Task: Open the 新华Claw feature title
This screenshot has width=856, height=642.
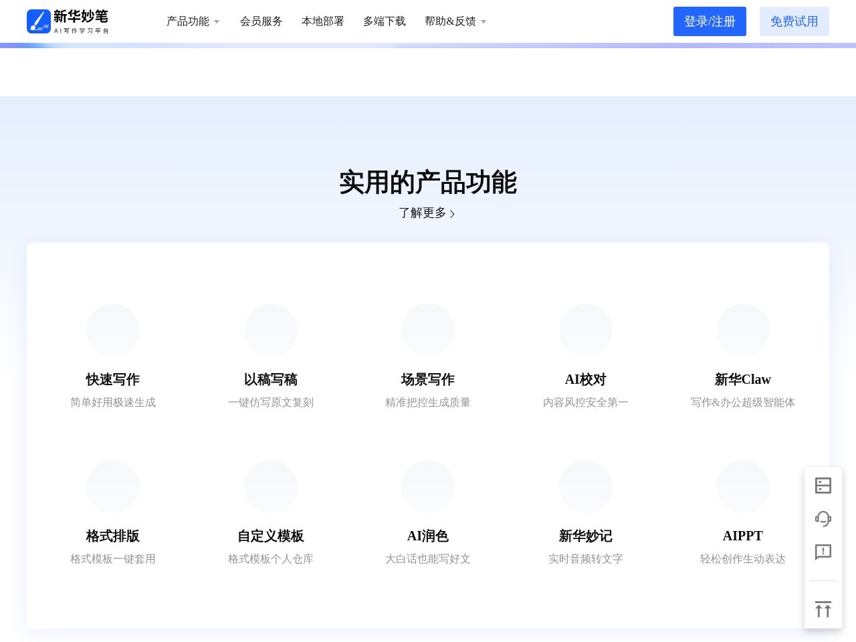Action: pos(743,379)
